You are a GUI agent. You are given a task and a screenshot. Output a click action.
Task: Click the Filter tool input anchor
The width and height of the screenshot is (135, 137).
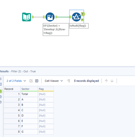tap(70, 17)
